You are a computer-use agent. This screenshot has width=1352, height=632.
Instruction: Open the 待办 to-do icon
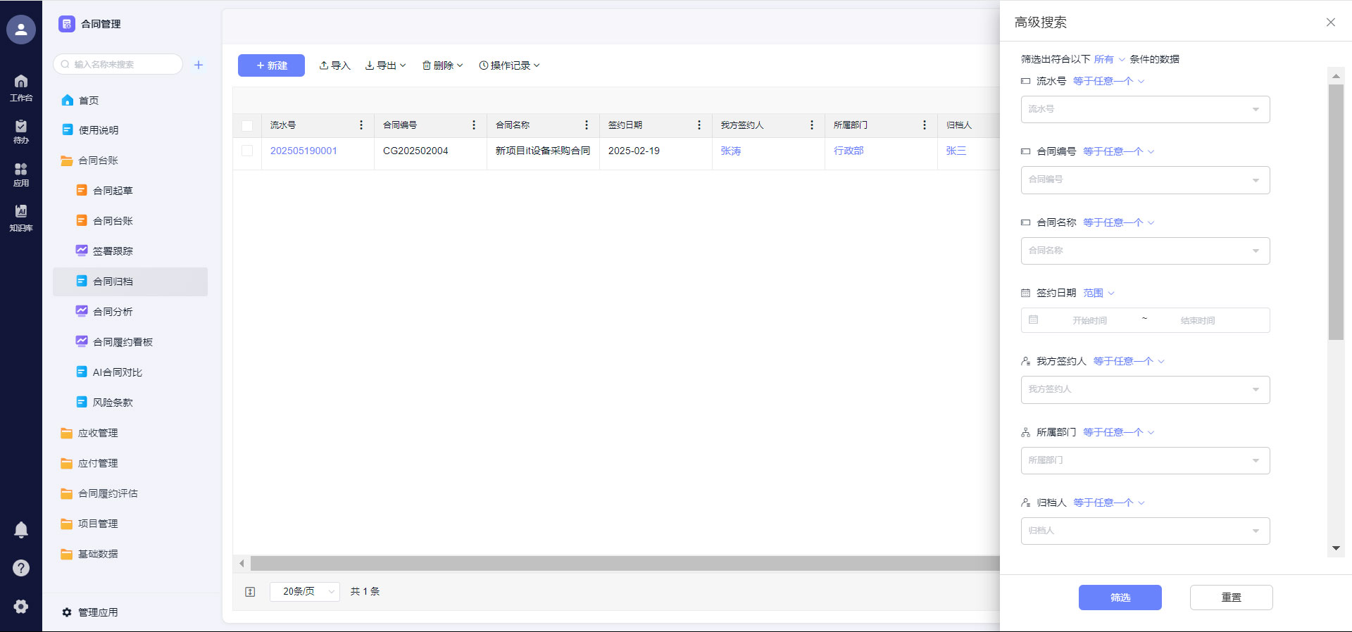[x=21, y=131]
